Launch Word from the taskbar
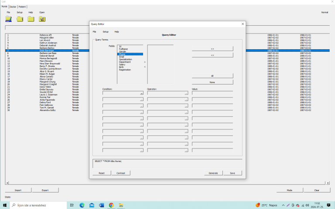 click(101, 205)
